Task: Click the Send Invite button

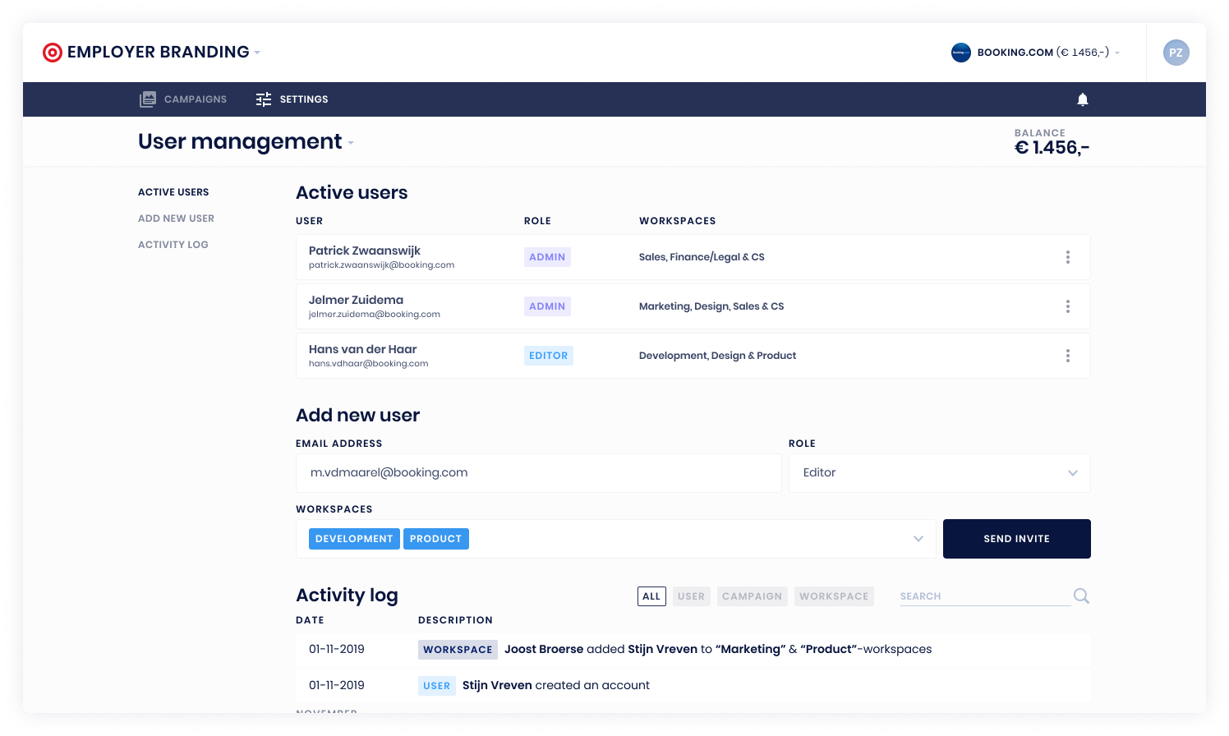Action: click(x=1017, y=539)
